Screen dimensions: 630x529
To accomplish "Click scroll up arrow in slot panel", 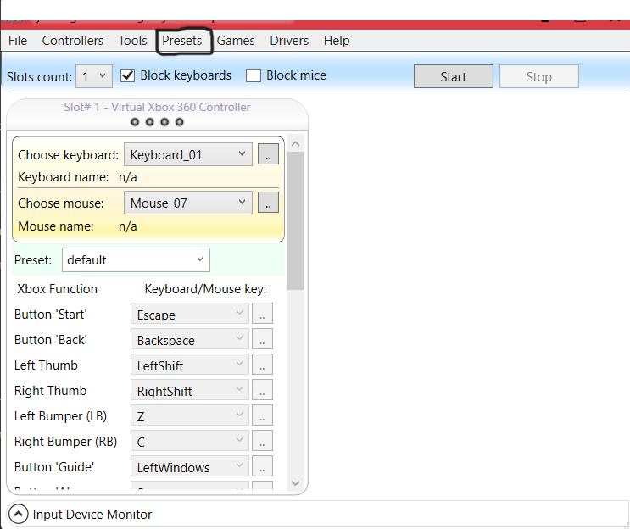I will click(296, 144).
